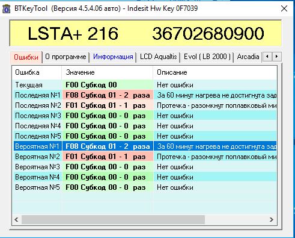This screenshot has height=238, width=295.
Task: Click F08 Субкод 01 value in Последняя №1 row
Action: tap(108, 95)
